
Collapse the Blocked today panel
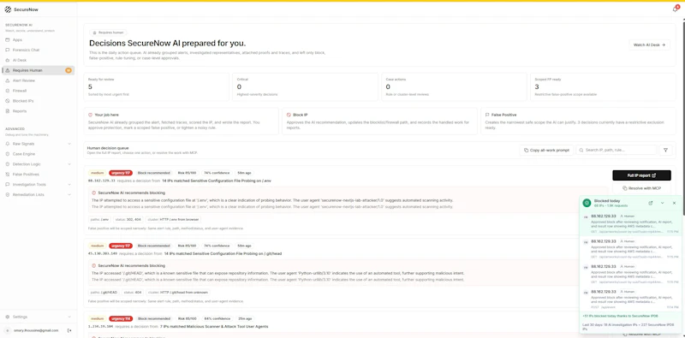click(662, 203)
